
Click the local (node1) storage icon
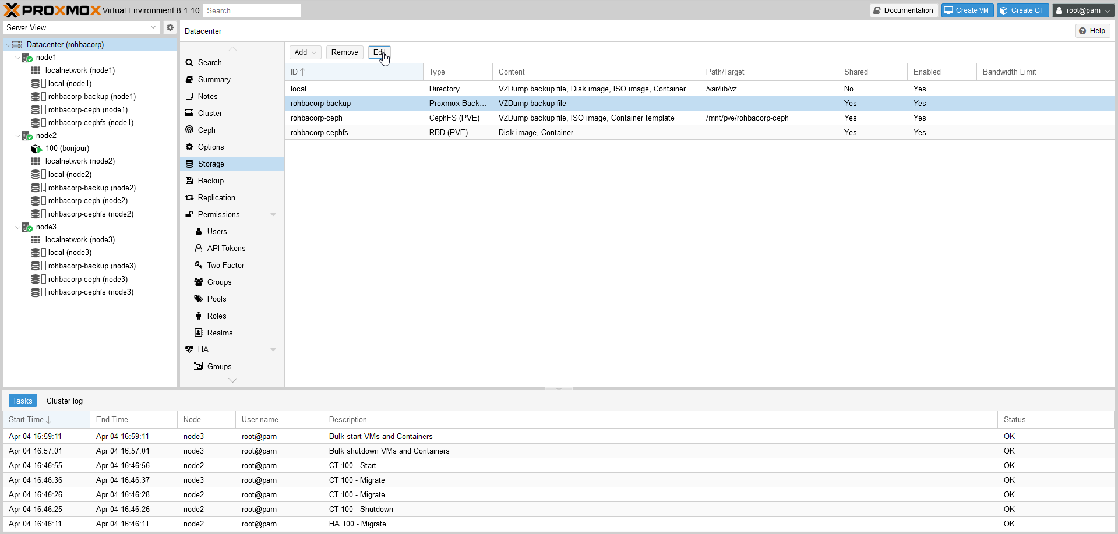tap(38, 84)
